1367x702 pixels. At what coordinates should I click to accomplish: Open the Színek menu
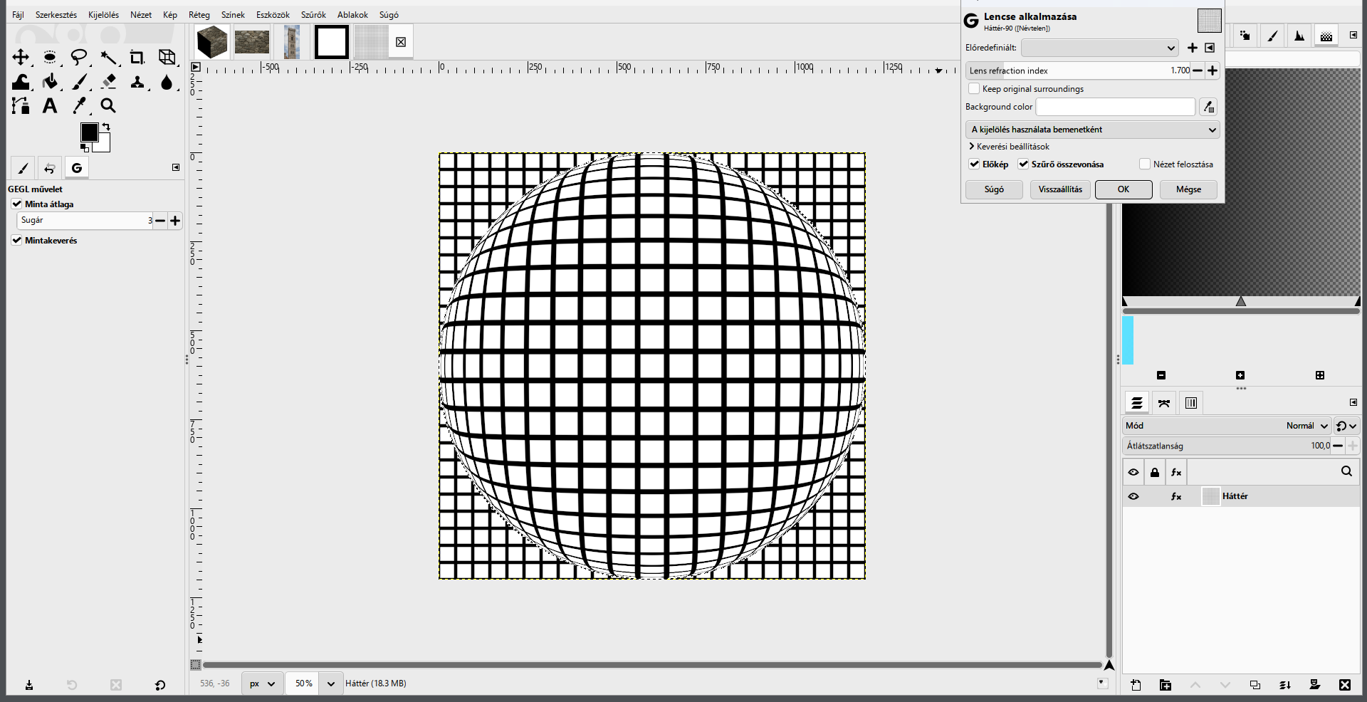tap(233, 15)
